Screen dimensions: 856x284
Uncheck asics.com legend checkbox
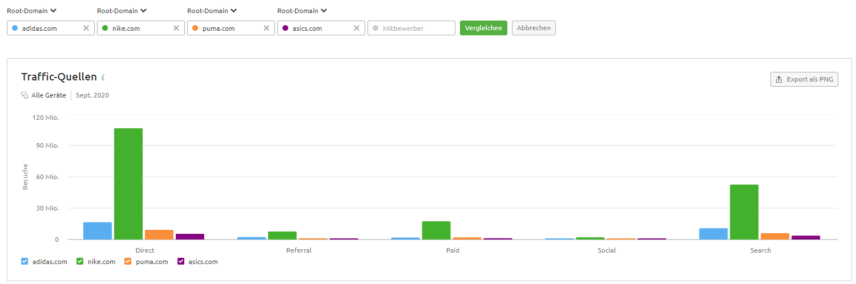(181, 262)
